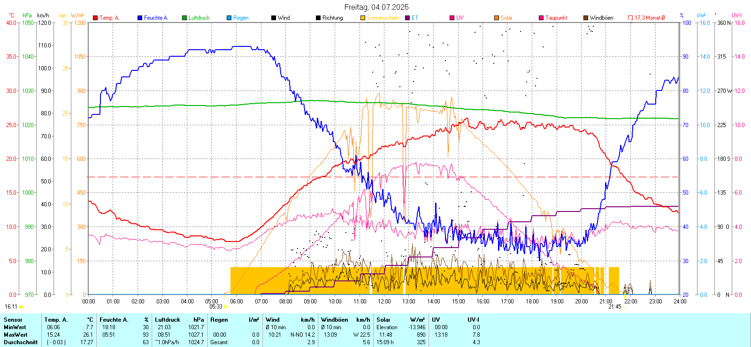Screen dimensions: 751x347
Task: Toggle the Taupunkt legend square
Action: click(x=541, y=18)
